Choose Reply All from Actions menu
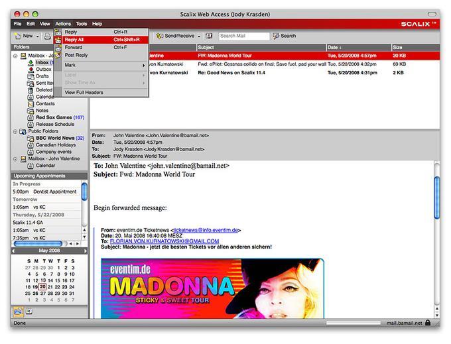 pos(101,40)
